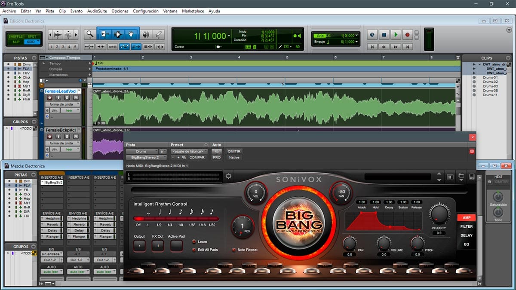
Task: Click the Rewind transport button
Action: click(384, 47)
